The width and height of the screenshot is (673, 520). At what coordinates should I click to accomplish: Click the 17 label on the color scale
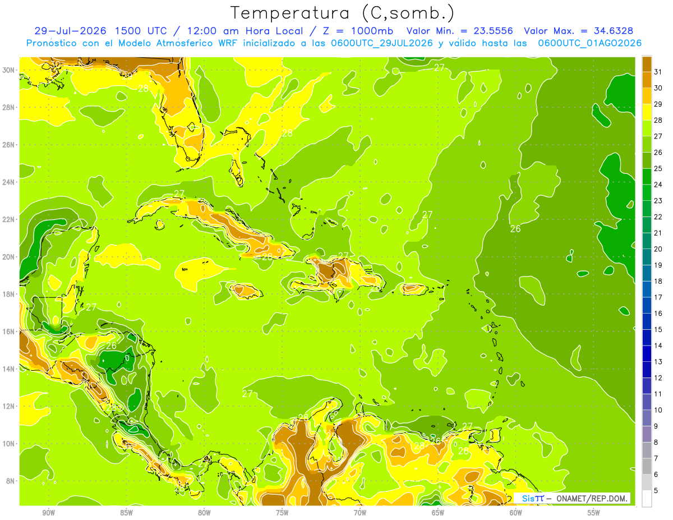pyautogui.click(x=658, y=297)
